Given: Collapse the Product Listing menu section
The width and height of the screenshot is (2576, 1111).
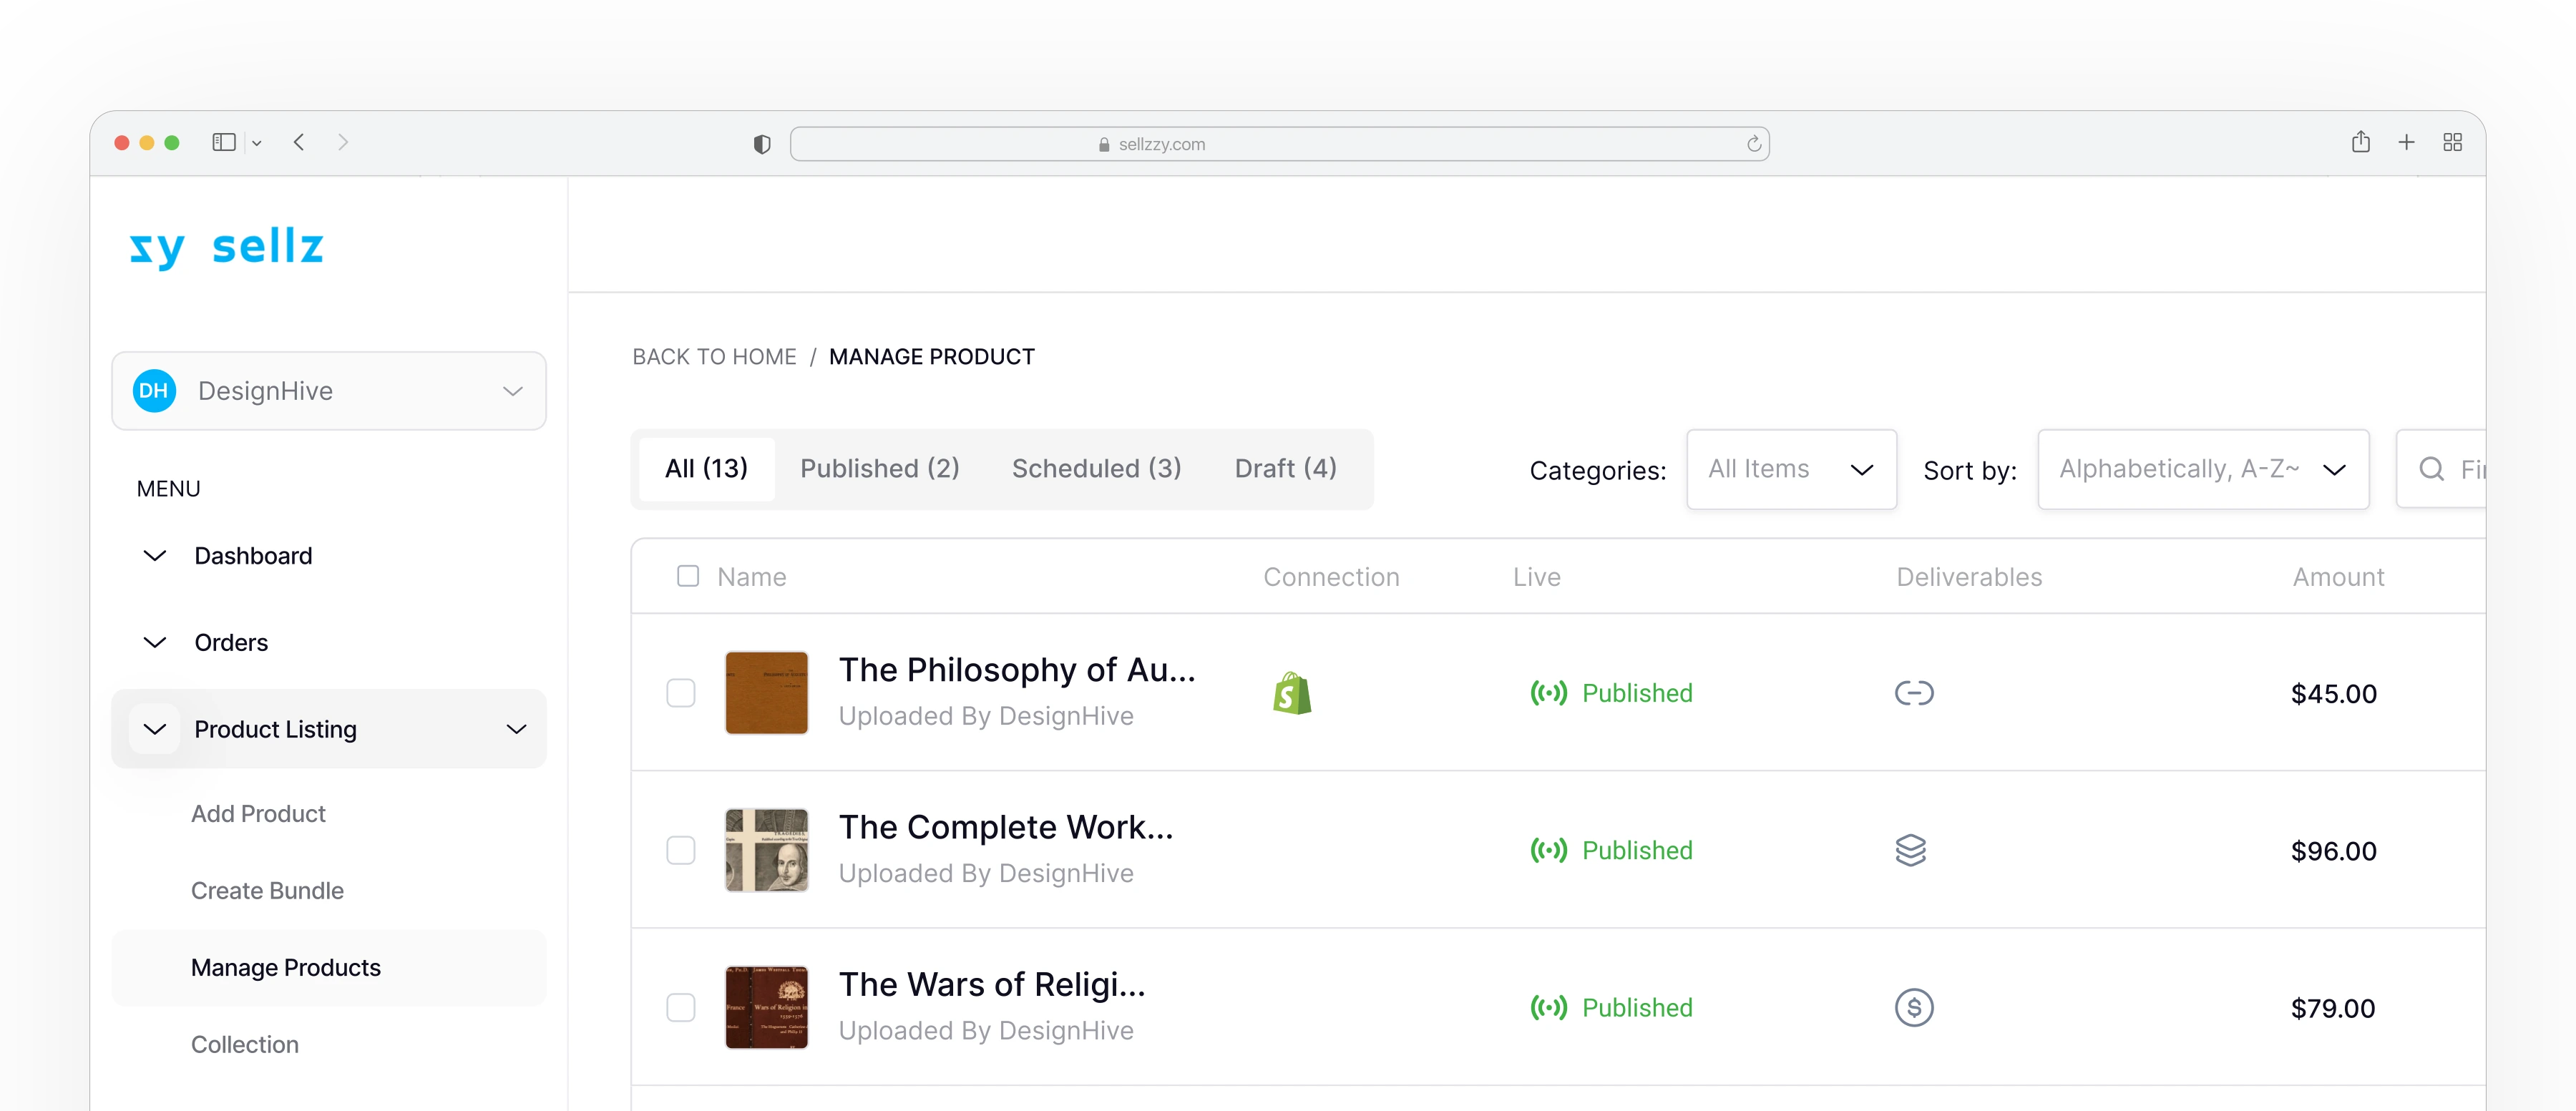Looking at the screenshot, I should click(516, 729).
